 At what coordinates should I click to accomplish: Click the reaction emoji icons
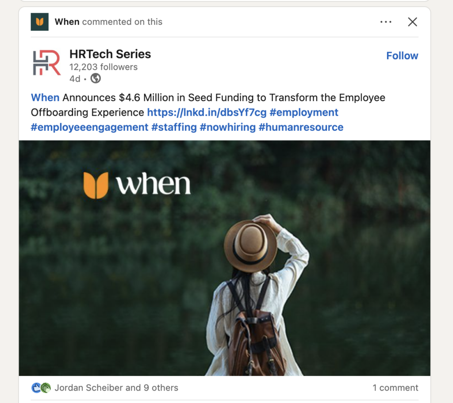coord(41,388)
